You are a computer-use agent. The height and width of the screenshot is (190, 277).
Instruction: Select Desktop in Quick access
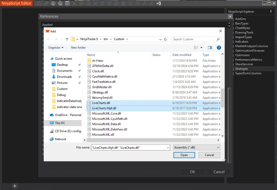pos(62,65)
